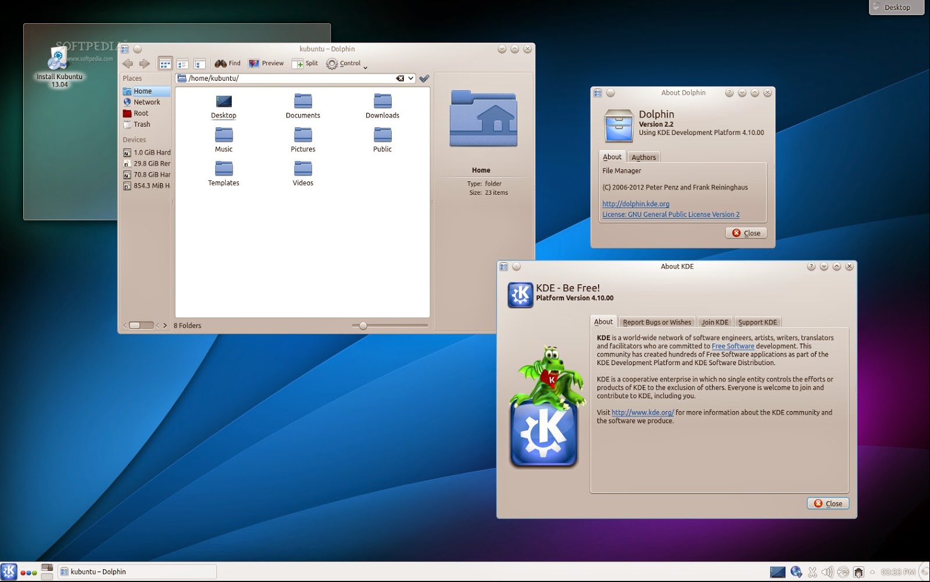Open the globe download notifier tray icon
Screen dimensions: 930x582
pyautogui.click(x=796, y=572)
